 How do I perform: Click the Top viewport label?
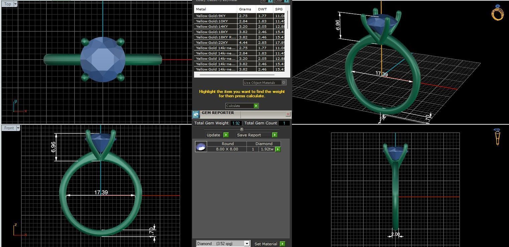click(7, 4)
